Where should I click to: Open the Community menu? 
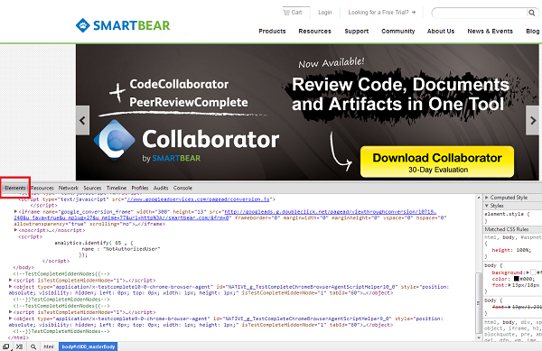coord(397,31)
